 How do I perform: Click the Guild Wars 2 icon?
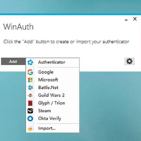[x=30, y=95]
